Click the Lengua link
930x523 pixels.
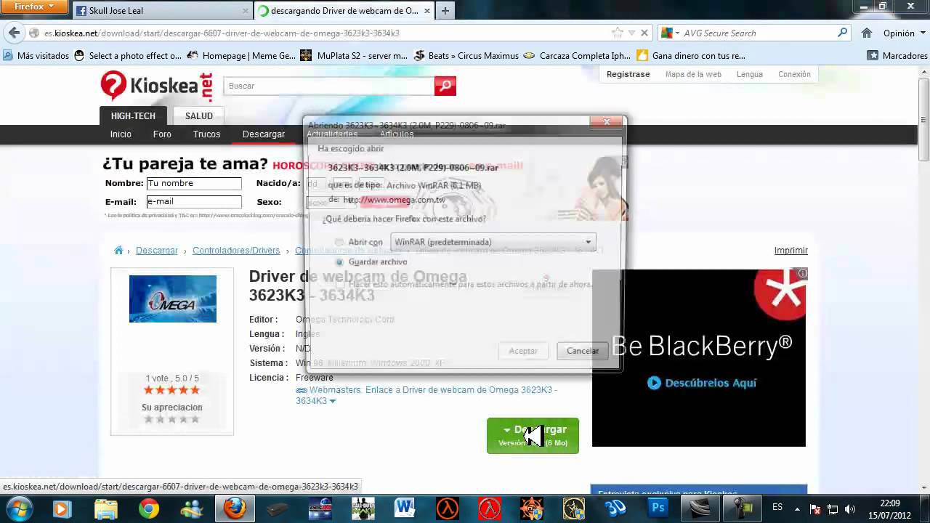point(749,74)
